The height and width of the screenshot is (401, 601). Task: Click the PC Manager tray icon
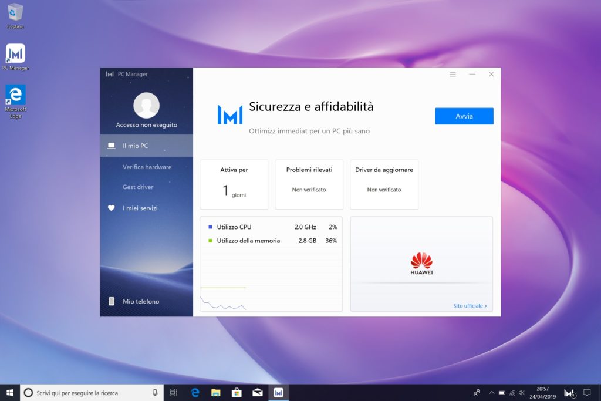tap(569, 393)
